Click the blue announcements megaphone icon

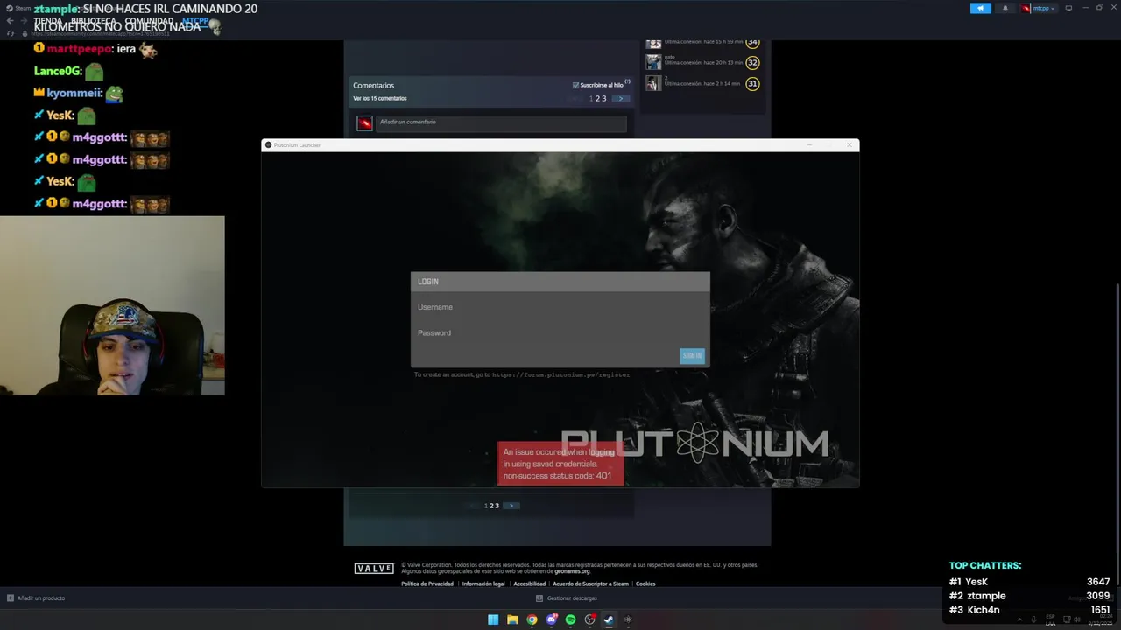[981, 8]
